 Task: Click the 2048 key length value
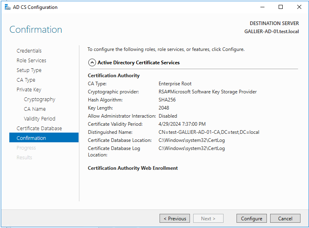164,108
